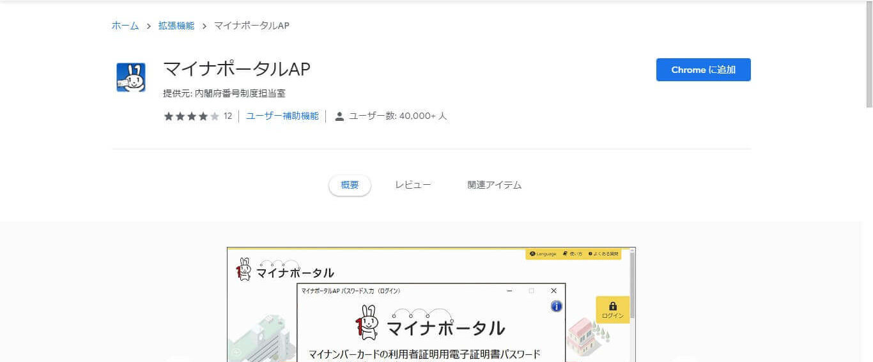This screenshot has width=873, height=362.
Task: Click the user count person icon
Action: (339, 116)
